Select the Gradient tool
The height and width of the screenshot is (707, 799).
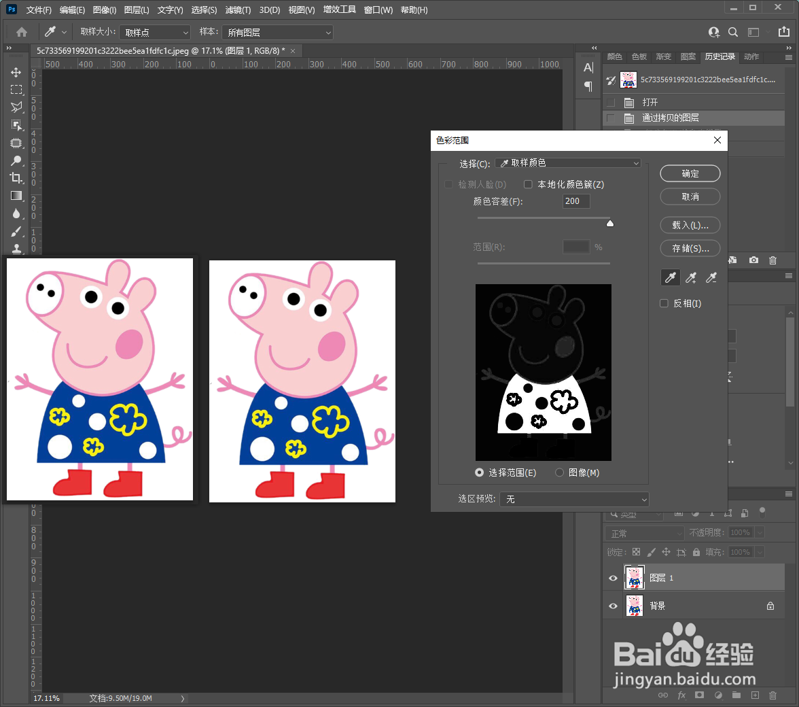16,196
